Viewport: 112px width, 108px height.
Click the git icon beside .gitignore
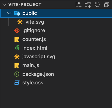point(17,31)
